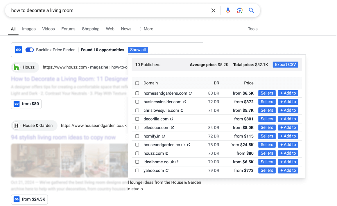Screen dimensions: 337x206
Task: Add businessinsider.com with + Add to
Action: click(x=288, y=102)
